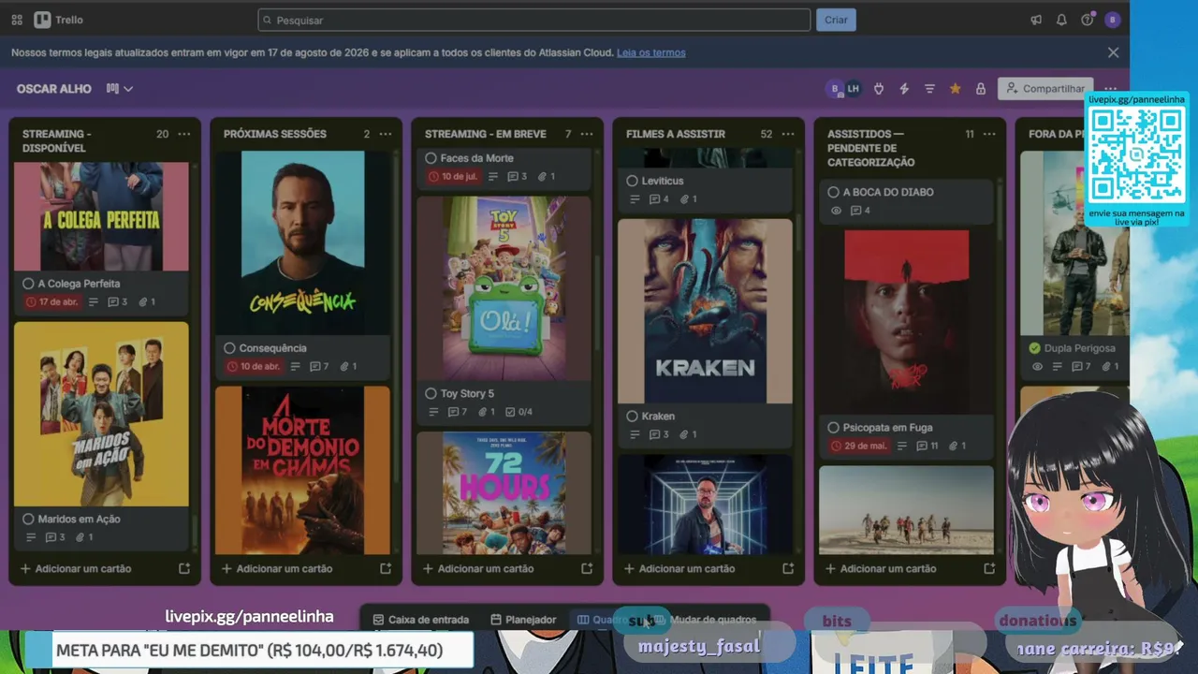1198x674 pixels.
Task: Create from template in Próximas Sessões
Action: pos(386,568)
